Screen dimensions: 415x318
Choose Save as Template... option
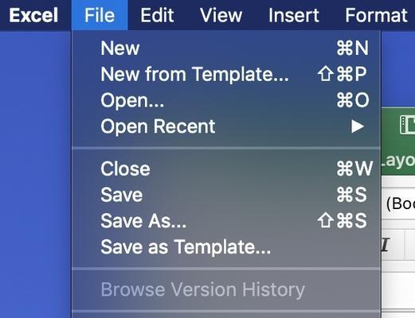[x=226, y=246]
